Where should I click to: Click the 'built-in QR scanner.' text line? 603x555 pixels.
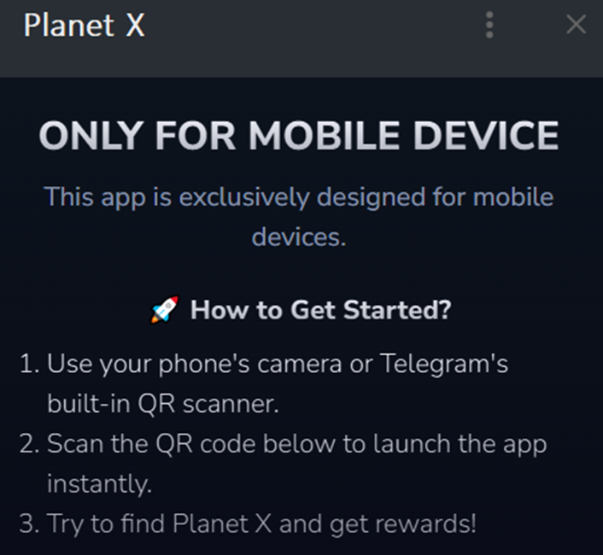(x=162, y=405)
